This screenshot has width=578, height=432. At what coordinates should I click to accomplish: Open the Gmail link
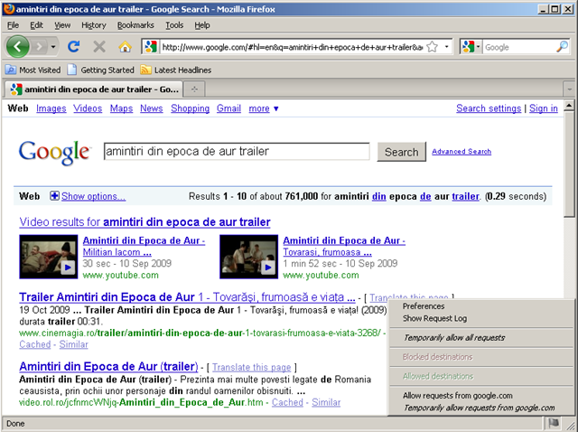pos(228,108)
